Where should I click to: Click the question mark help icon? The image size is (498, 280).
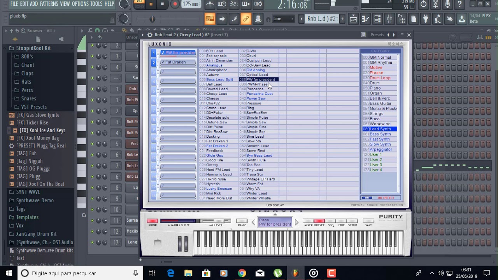coord(459,4)
